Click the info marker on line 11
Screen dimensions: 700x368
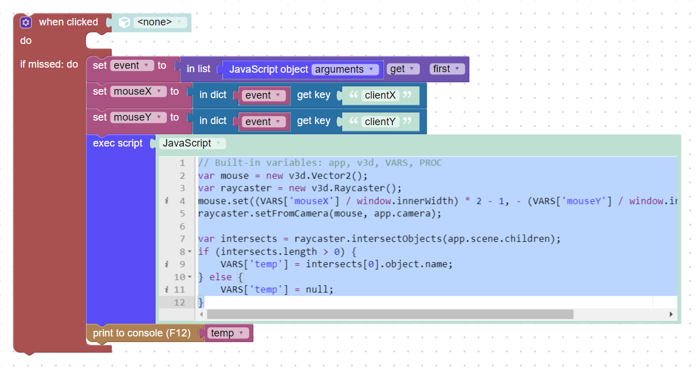pos(167,289)
